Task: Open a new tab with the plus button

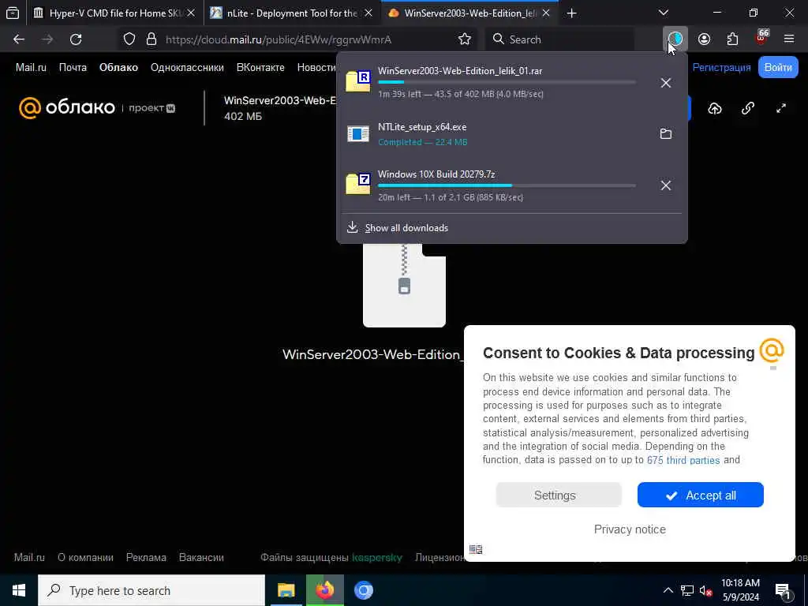Action: click(x=571, y=13)
